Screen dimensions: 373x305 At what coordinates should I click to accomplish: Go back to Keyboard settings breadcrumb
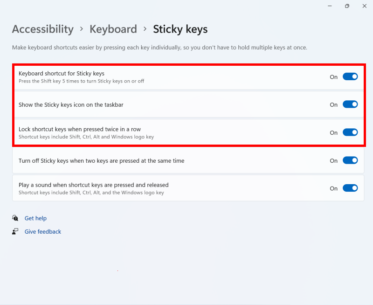pos(113,29)
